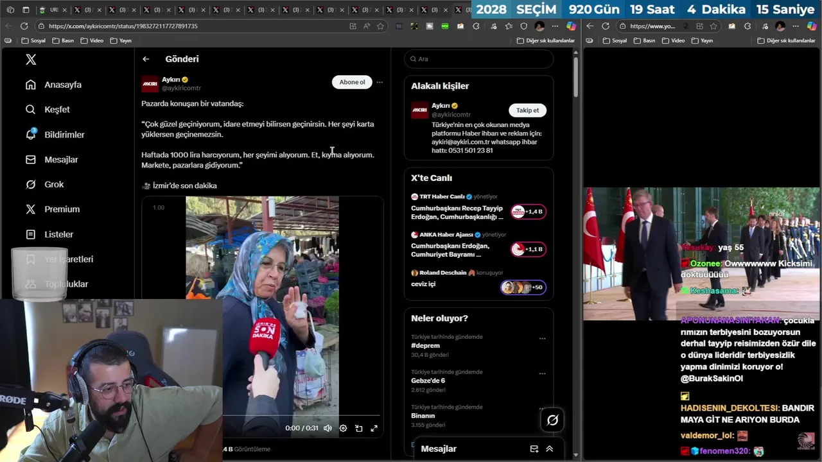Open more options for the #deprem trend

pyautogui.click(x=542, y=338)
